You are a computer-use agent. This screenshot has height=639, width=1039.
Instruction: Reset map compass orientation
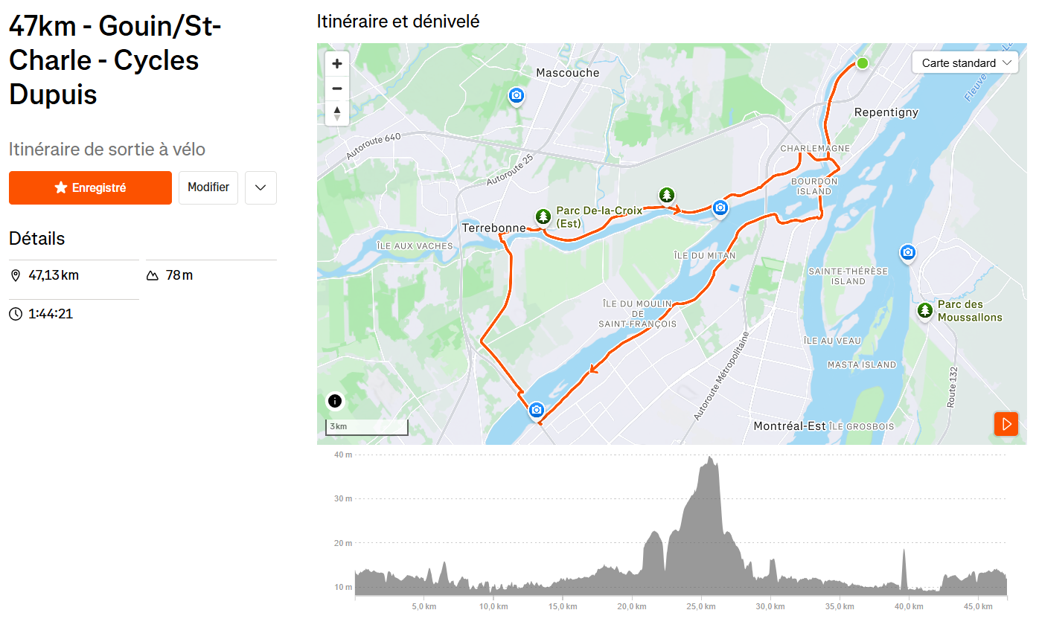pos(337,113)
